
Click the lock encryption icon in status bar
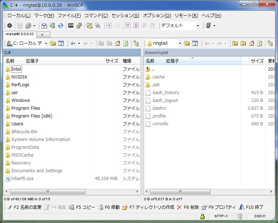click(x=202, y=216)
